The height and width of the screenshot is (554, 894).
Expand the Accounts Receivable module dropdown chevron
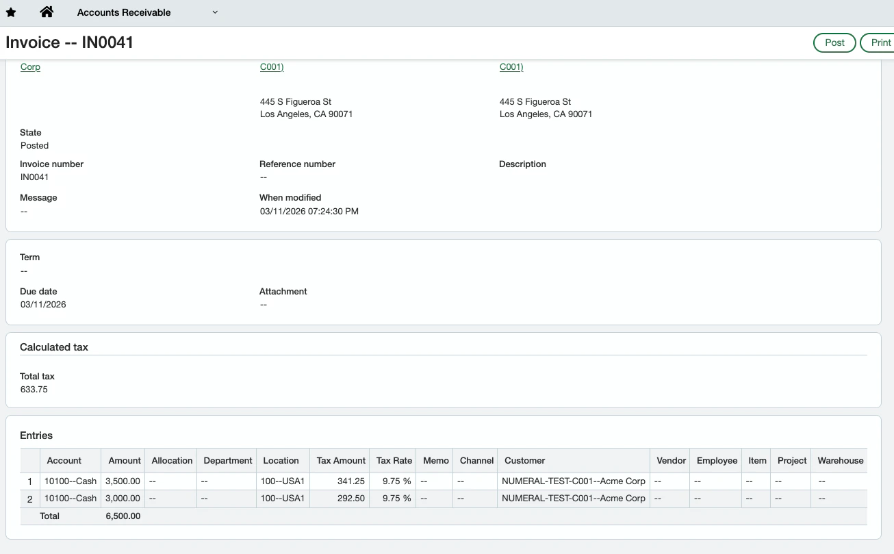click(x=215, y=12)
